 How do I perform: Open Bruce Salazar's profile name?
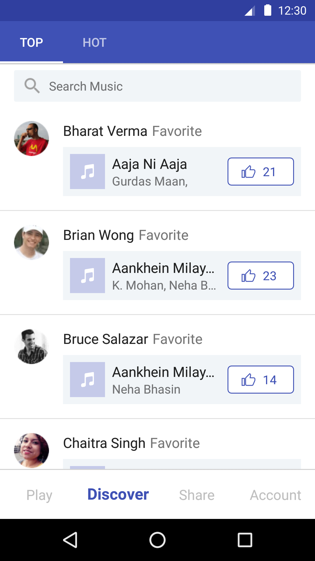coord(106,339)
